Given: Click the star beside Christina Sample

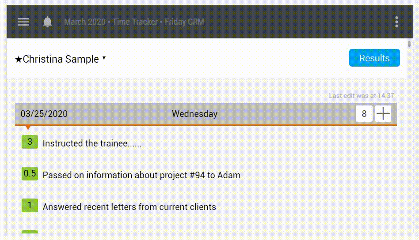Looking at the screenshot, I should [18, 59].
